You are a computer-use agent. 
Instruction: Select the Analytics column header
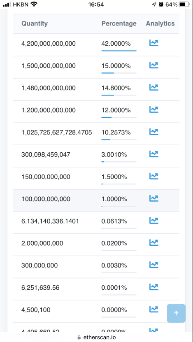click(160, 23)
